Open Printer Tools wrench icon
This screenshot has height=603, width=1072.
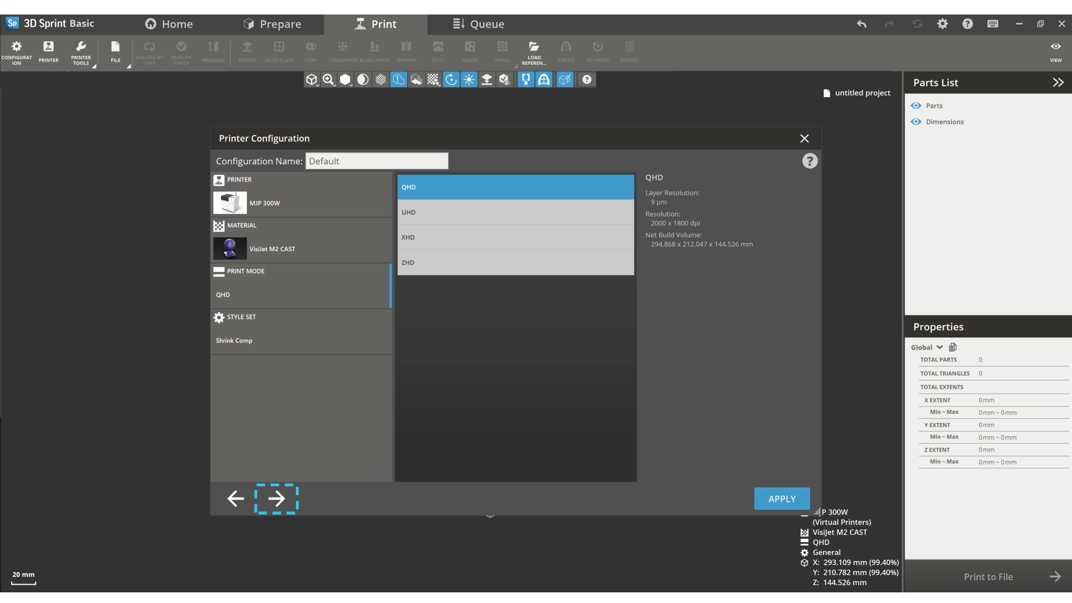click(x=81, y=47)
